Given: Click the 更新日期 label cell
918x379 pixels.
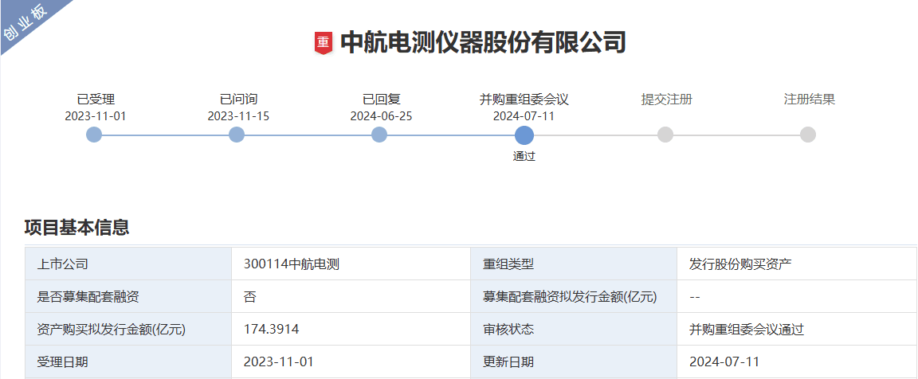Looking at the screenshot, I should pyautogui.click(x=574, y=362).
